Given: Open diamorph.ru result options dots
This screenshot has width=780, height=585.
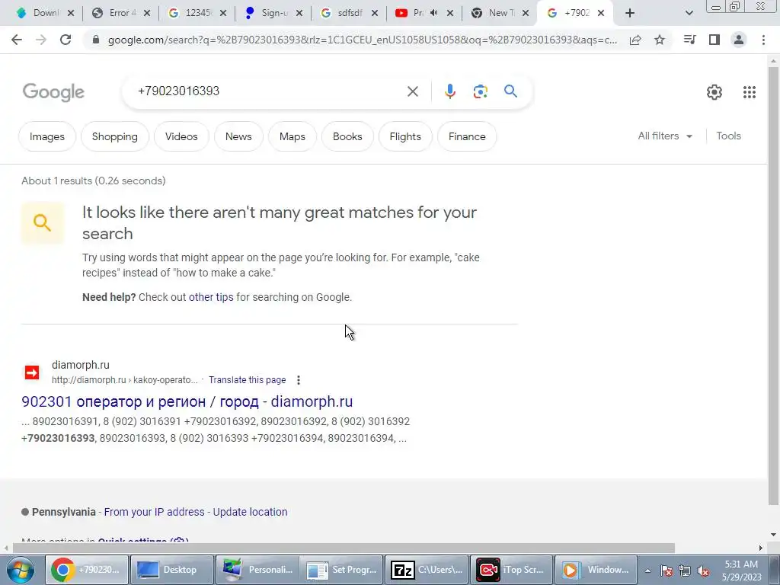Looking at the screenshot, I should [299, 380].
